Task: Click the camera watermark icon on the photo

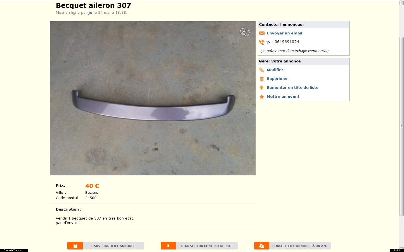Action: [245, 32]
